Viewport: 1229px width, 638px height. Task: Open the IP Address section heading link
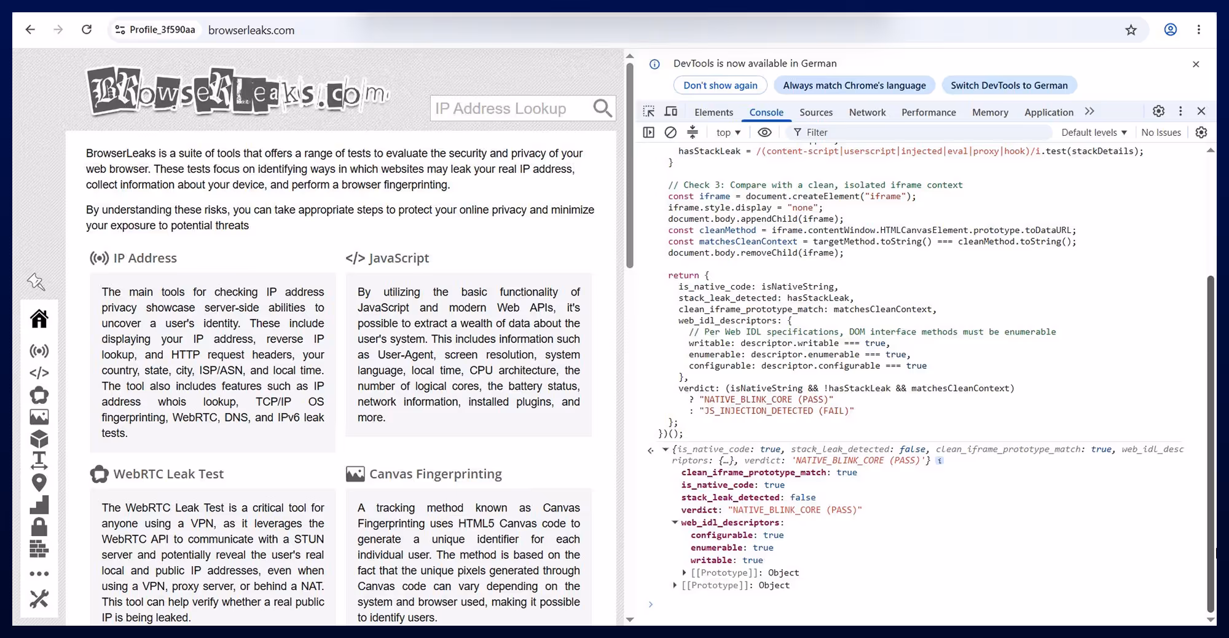click(145, 258)
